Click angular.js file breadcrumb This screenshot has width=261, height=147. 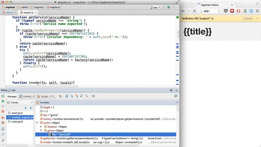click(53, 7)
